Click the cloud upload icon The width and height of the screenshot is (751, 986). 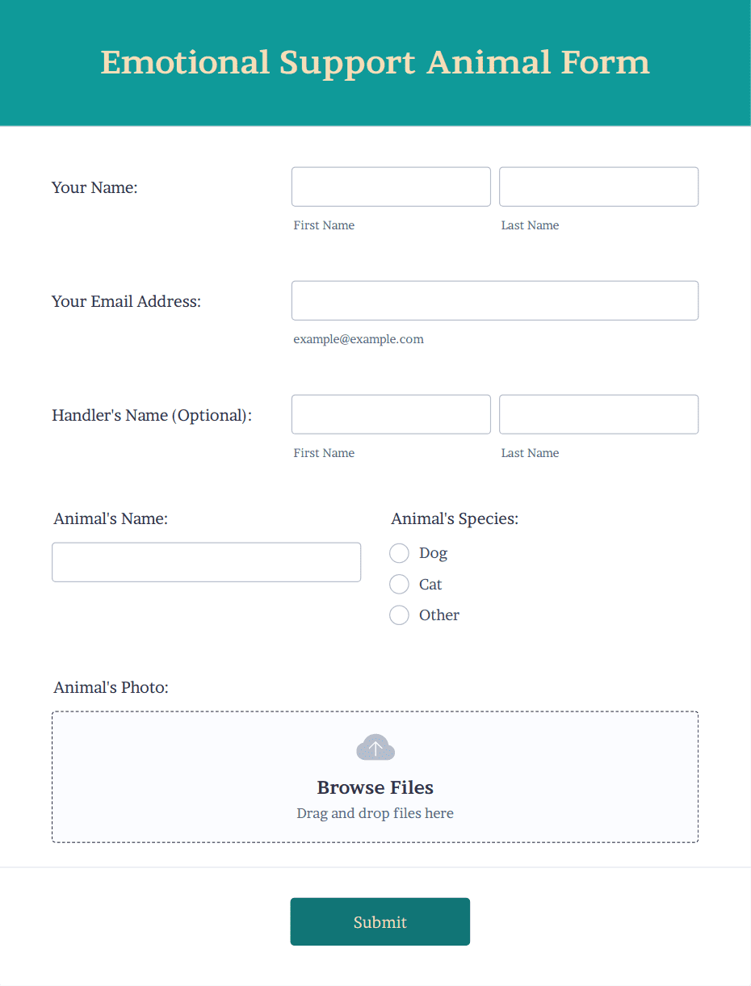tap(375, 747)
